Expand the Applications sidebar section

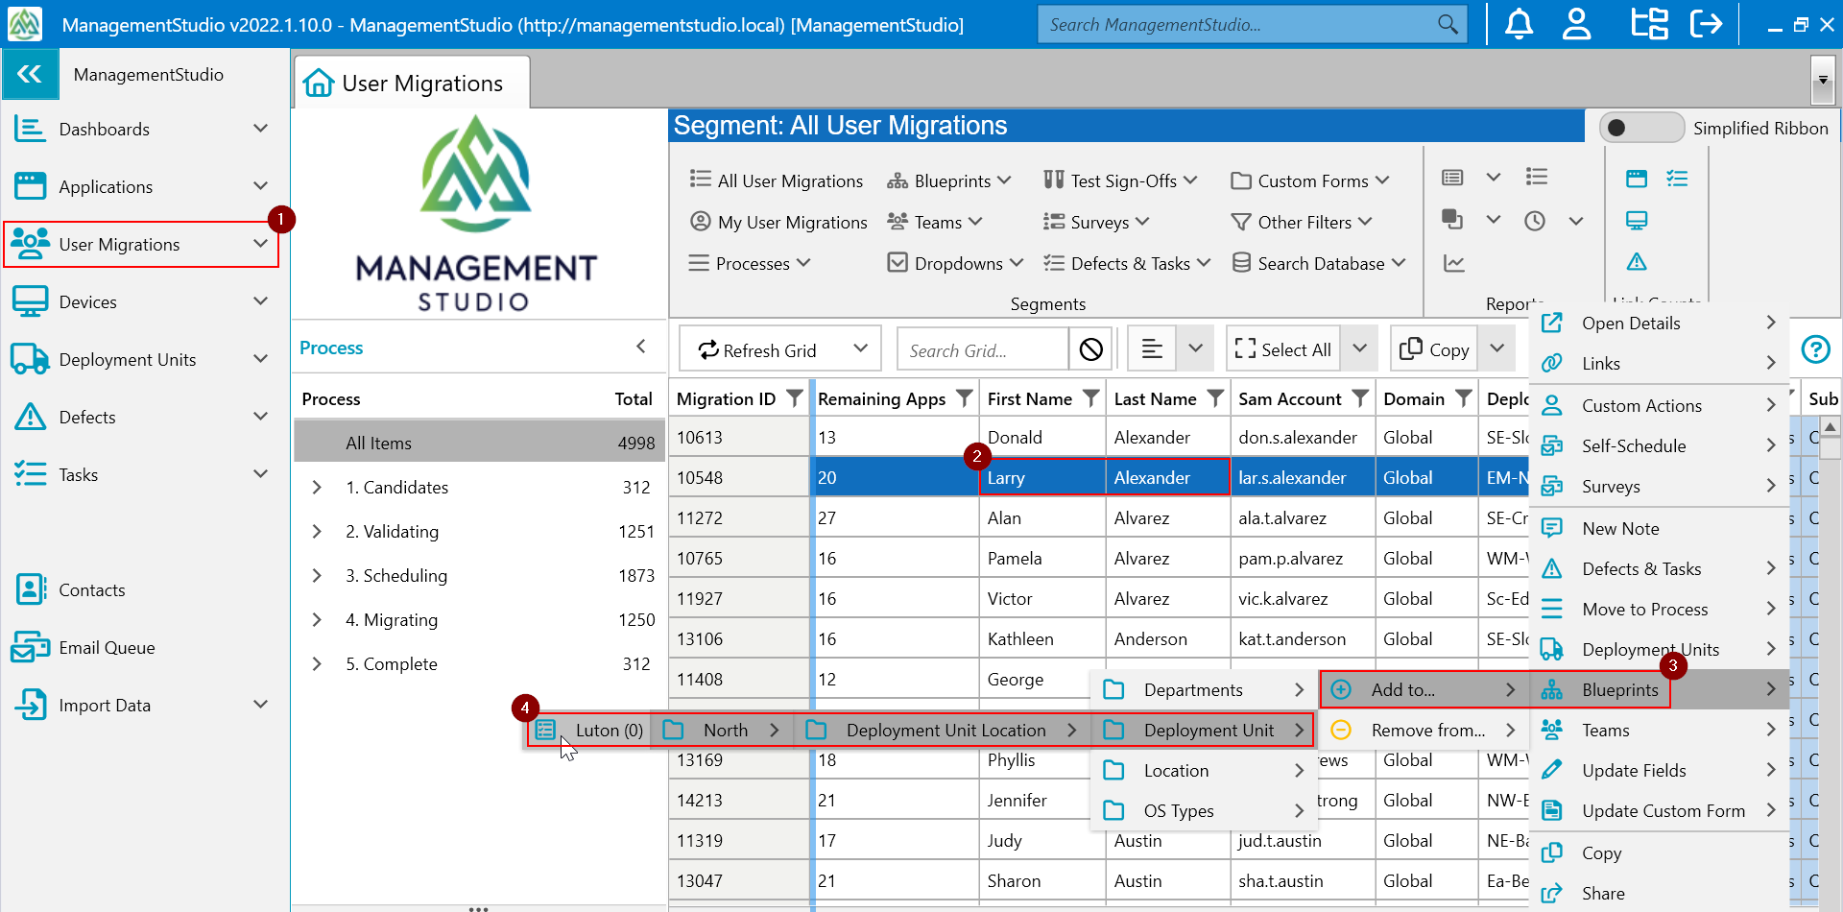(x=260, y=186)
